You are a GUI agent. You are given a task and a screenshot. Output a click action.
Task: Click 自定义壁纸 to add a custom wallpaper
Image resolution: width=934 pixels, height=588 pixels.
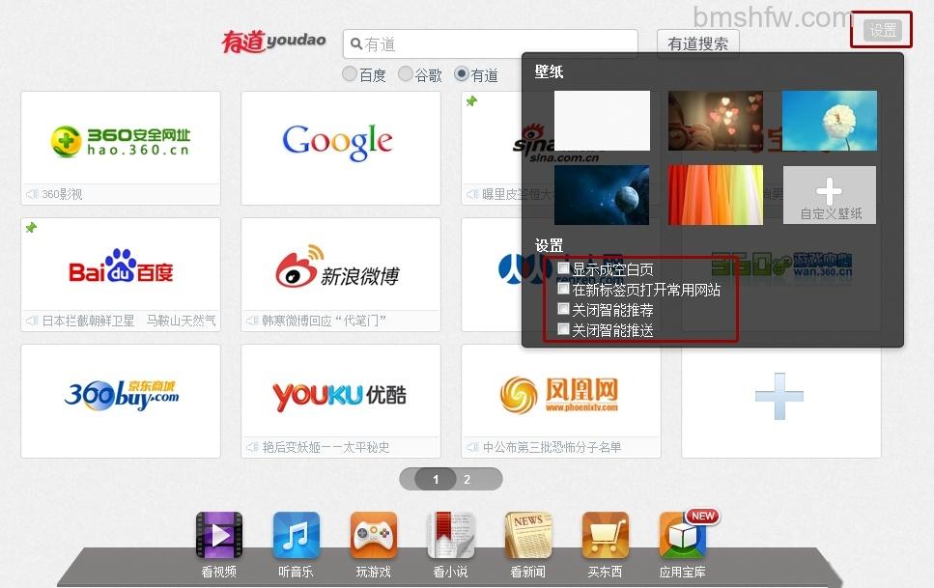(x=829, y=195)
